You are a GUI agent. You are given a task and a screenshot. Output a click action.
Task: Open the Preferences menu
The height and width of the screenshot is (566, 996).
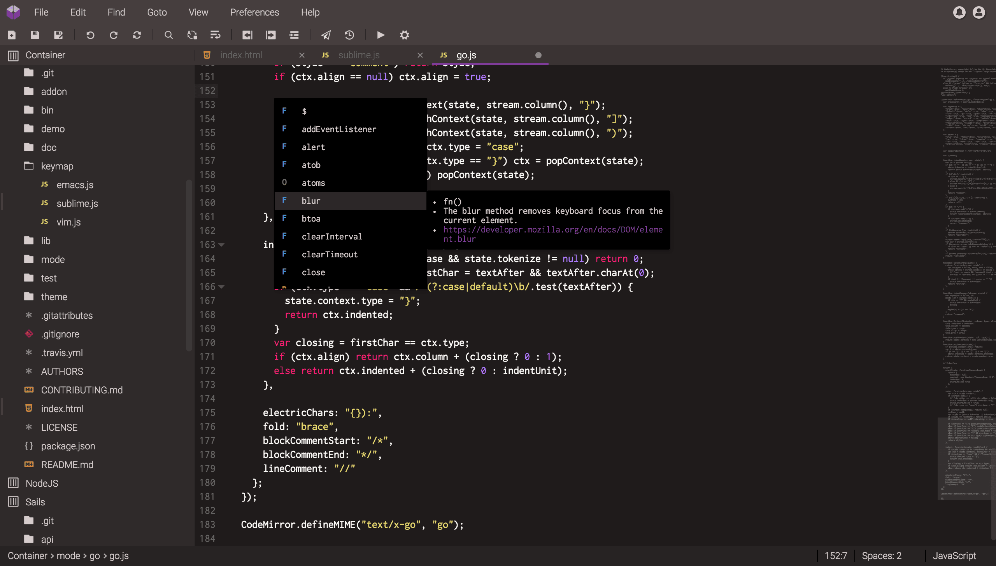(254, 12)
